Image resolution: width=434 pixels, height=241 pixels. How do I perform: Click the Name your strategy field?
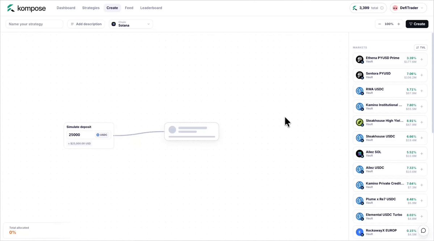[x=34, y=24]
